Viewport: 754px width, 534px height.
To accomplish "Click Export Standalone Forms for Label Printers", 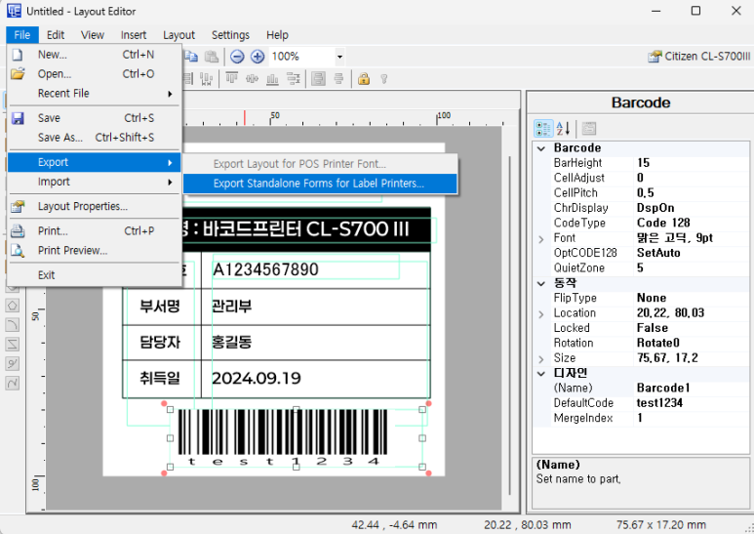I will coord(320,184).
